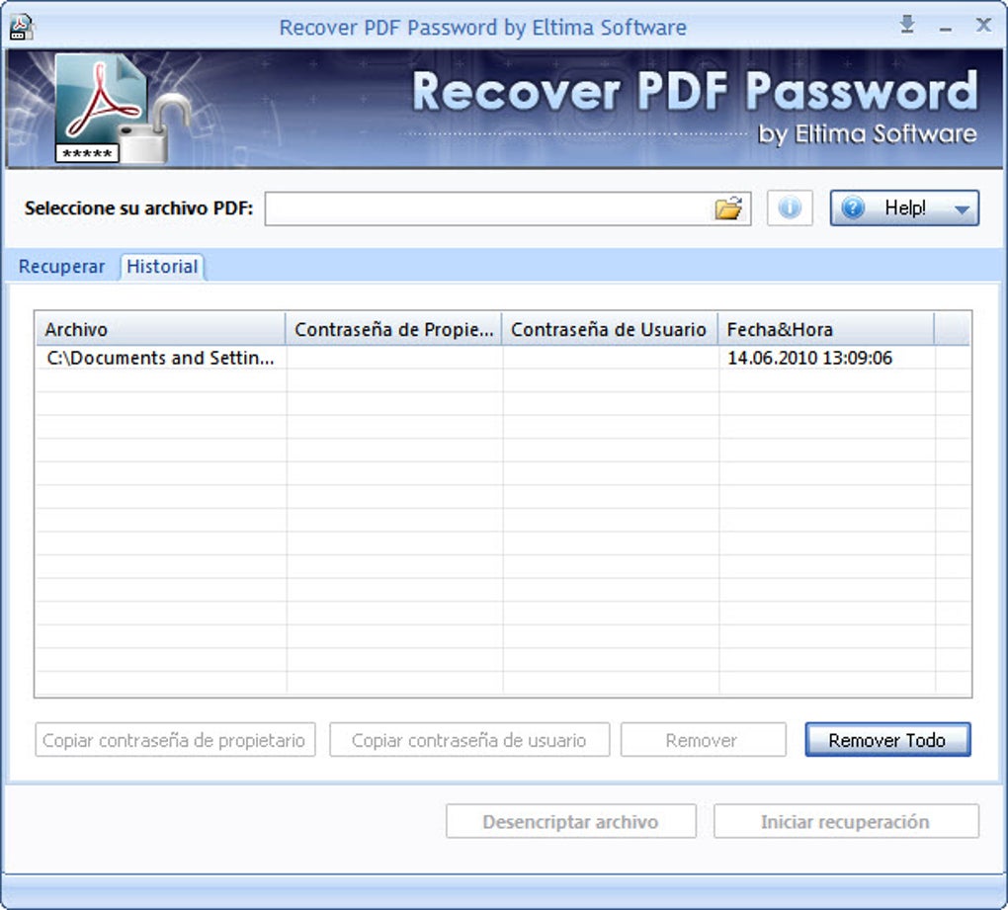The height and width of the screenshot is (910, 1008).
Task: Select the Historial tab
Action: pos(162,267)
